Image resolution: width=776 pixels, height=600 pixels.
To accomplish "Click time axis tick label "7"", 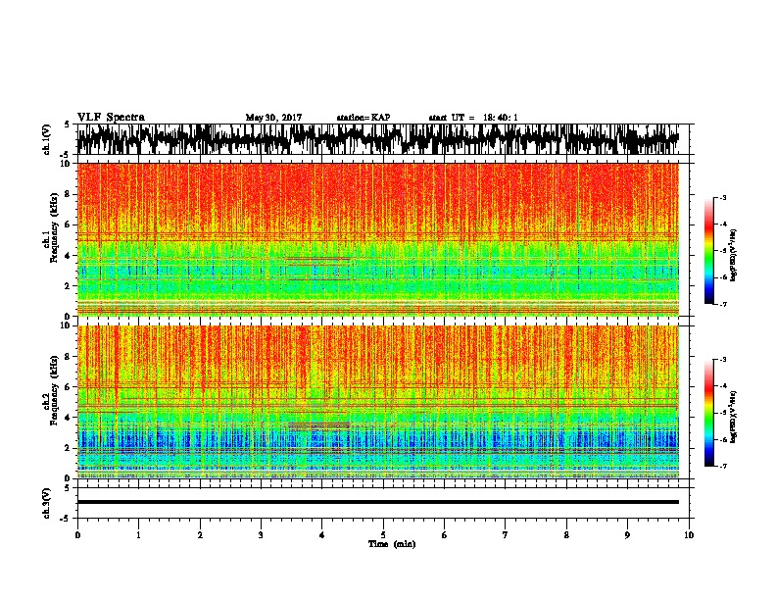I will point(506,535).
